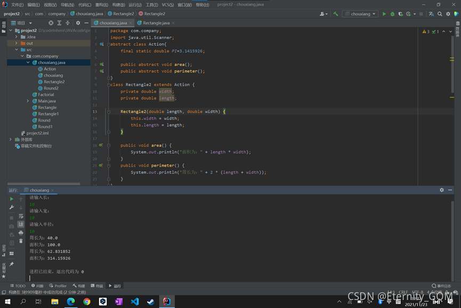The width and height of the screenshot is (461, 308).
Task: Open the 构建 build tool window
Action: 79,286
